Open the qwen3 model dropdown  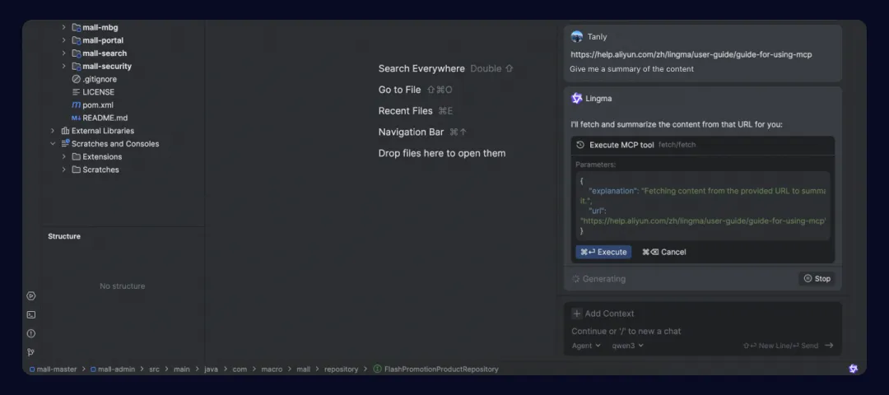coord(627,345)
